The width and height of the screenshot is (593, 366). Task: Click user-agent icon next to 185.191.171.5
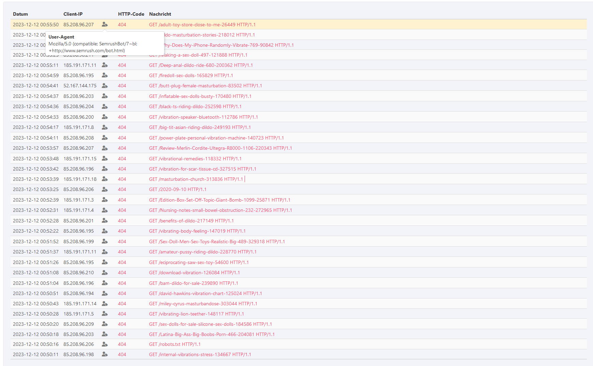(105, 314)
